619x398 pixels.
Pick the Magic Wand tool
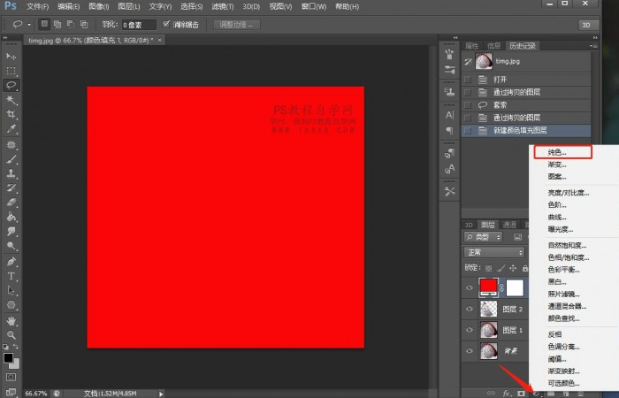[x=11, y=100]
